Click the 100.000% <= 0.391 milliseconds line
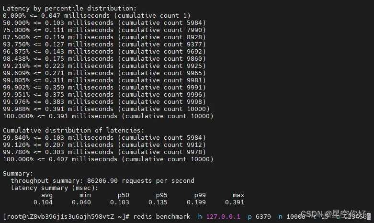The width and height of the screenshot is (374, 223). point(108,116)
